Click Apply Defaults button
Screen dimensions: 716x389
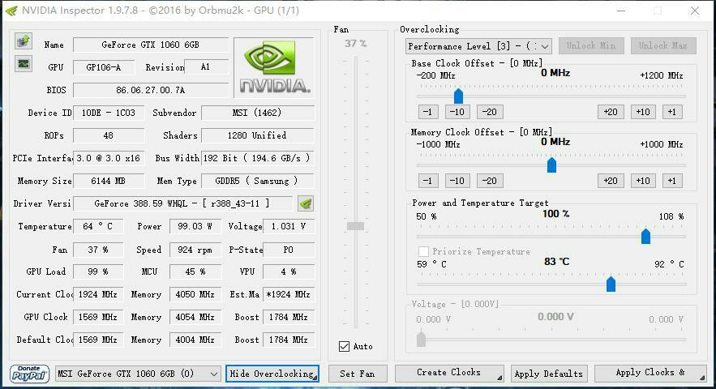tap(548, 374)
